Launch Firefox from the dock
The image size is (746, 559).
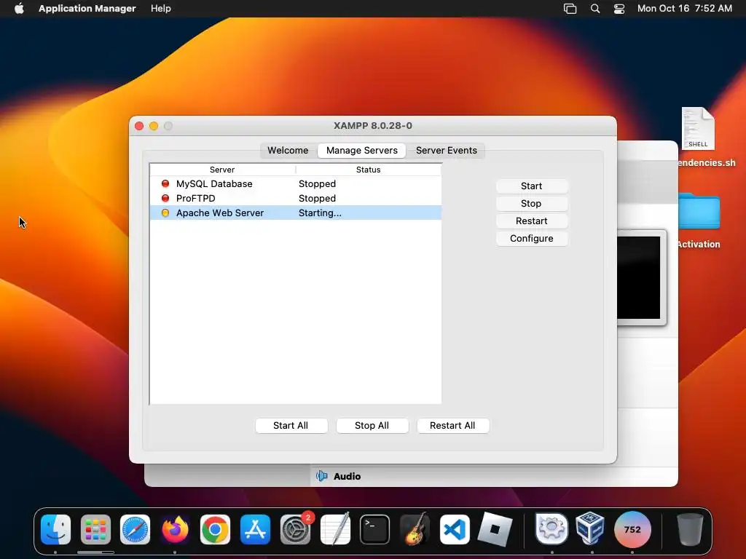pos(175,529)
